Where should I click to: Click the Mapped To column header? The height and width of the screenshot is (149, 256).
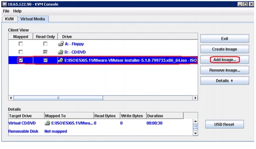click(x=69, y=116)
